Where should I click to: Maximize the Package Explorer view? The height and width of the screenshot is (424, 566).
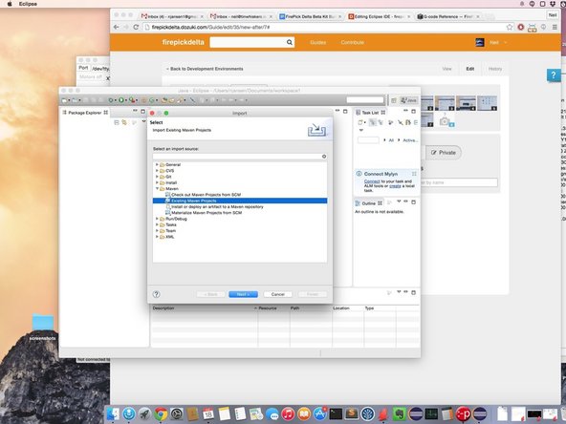(x=143, y=112)
